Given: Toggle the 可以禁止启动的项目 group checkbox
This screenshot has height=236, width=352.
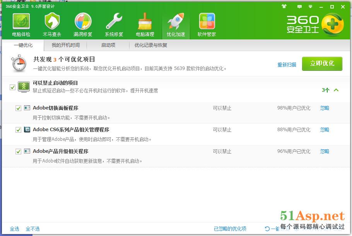Looking at the screenshot, I should point(12,87).
